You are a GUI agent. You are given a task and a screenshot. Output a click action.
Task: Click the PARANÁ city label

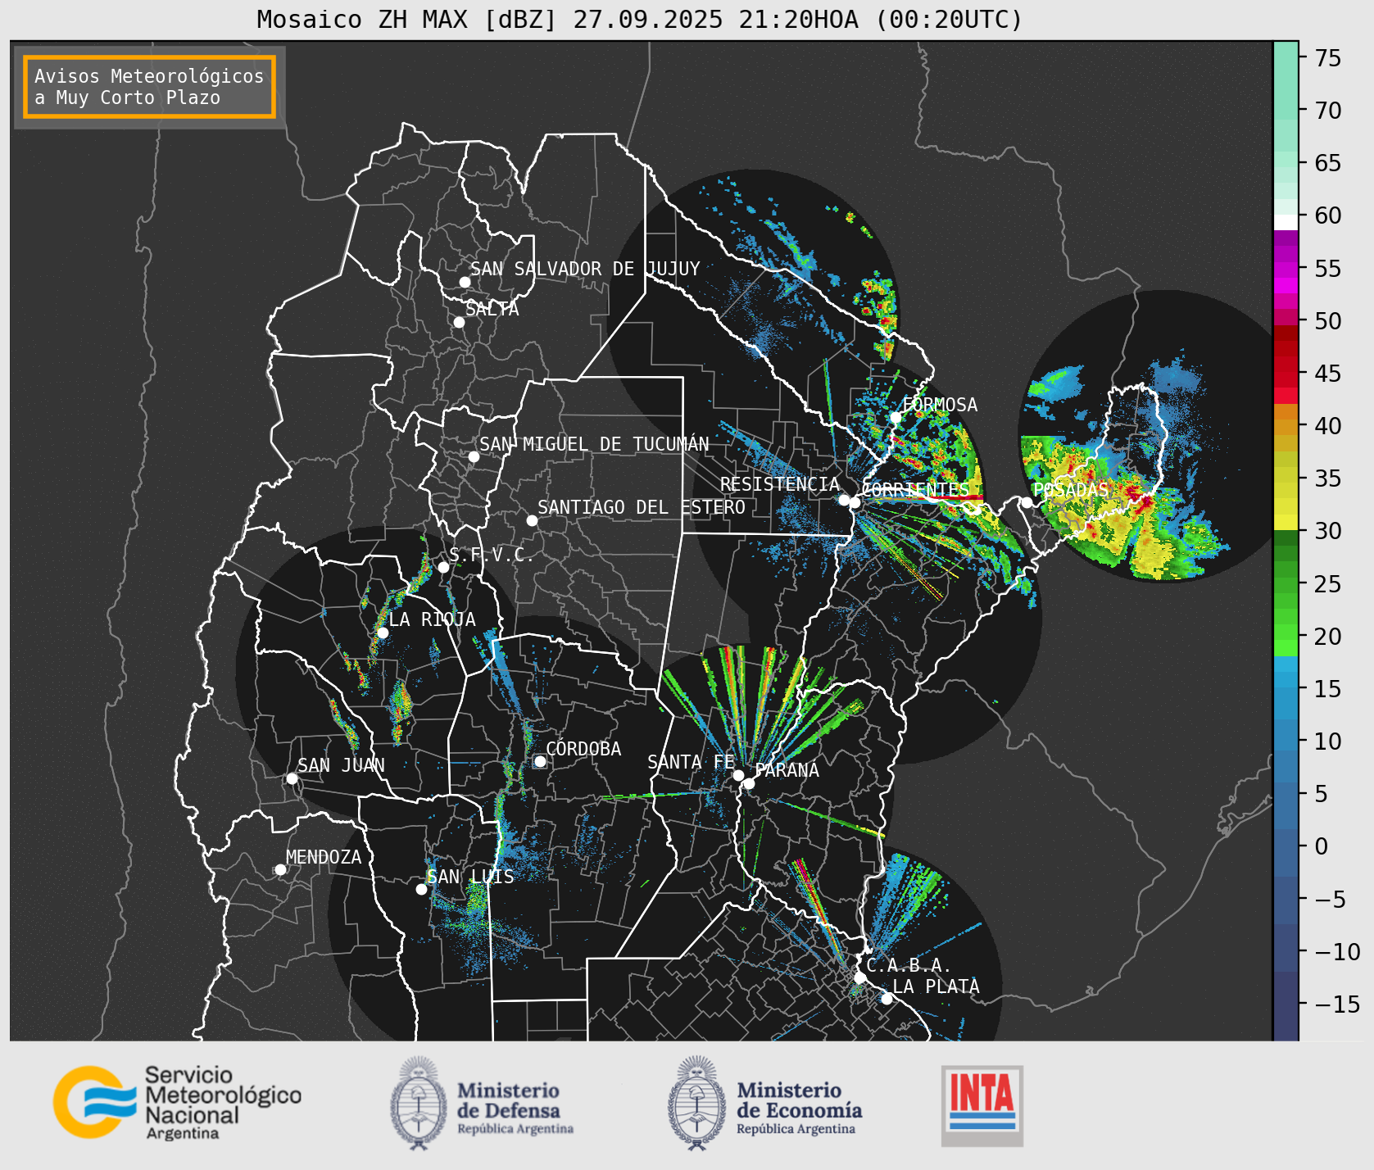[787, 770]
